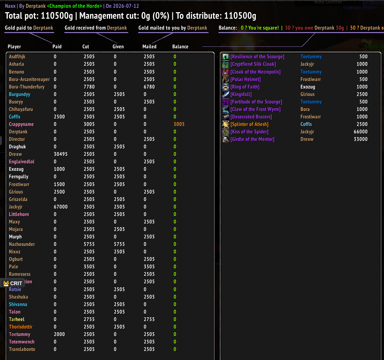Click Bora-Thunderfury's 7780 cut value
The height and width of the screenshot is (360, 384).
89,87
